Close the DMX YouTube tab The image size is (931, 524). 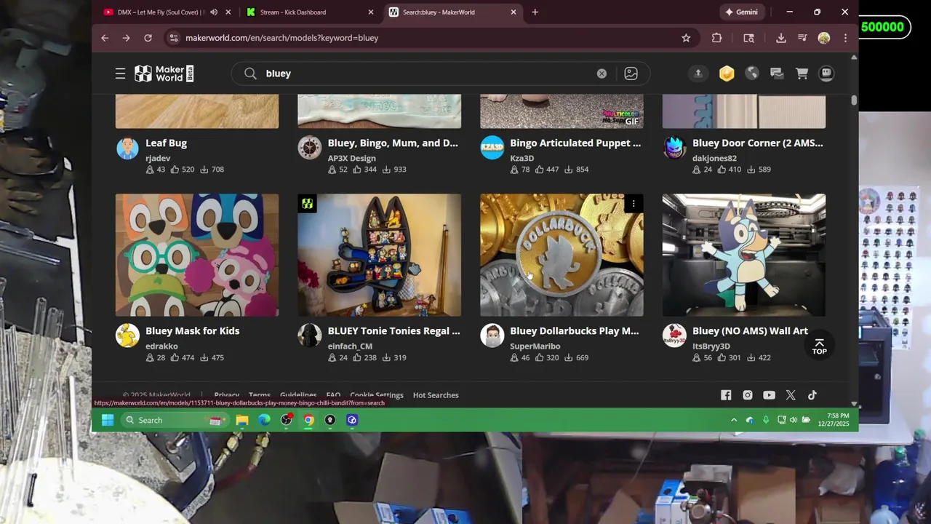228,12
